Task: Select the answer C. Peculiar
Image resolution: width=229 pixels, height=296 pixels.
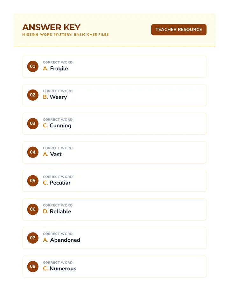Action: [57, 183]
